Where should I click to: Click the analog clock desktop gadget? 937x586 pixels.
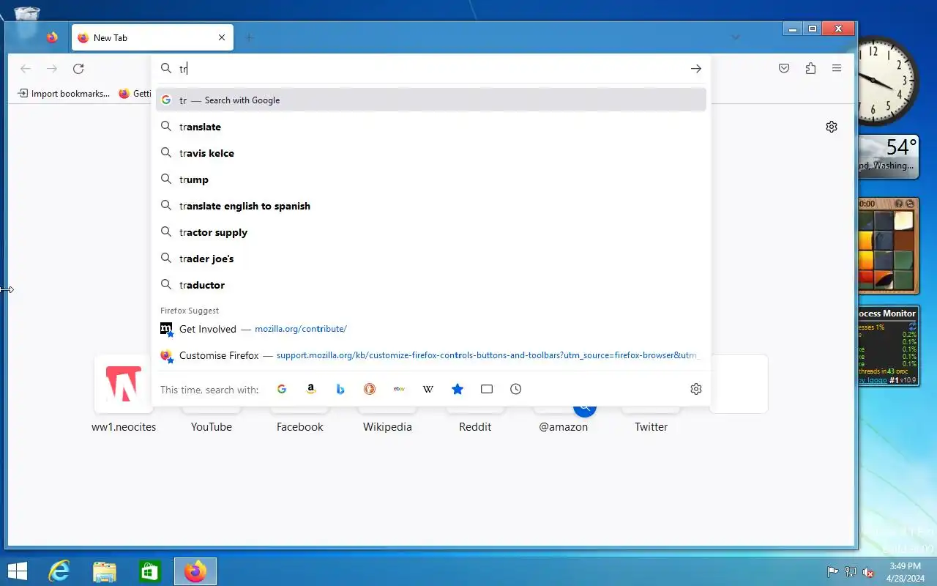point(888,82)
